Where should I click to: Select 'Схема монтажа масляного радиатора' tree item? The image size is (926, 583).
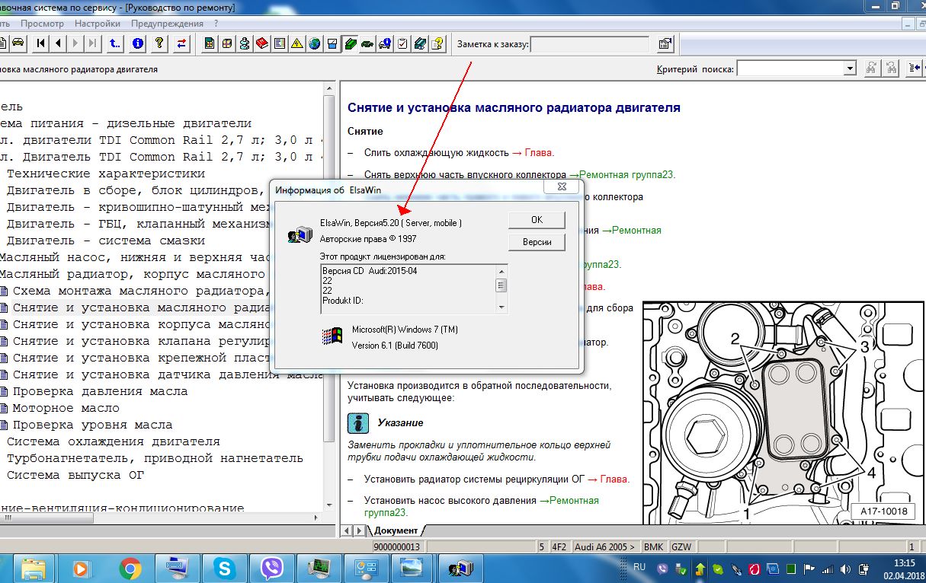(142, 291)
